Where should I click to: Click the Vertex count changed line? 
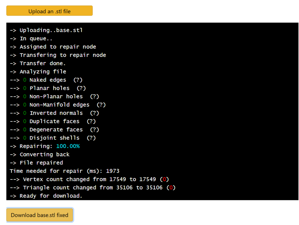click(x=89, y=179)
